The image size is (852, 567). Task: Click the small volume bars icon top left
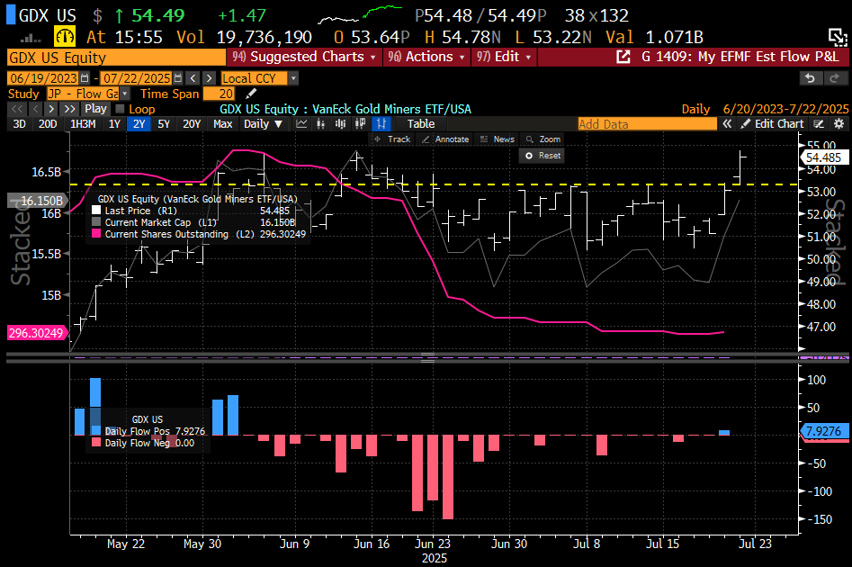click(31, 38)
